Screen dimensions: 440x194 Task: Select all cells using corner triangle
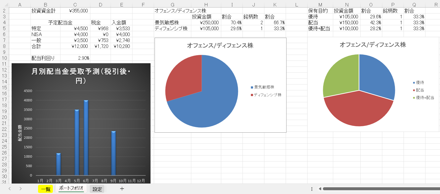(6, 5)
